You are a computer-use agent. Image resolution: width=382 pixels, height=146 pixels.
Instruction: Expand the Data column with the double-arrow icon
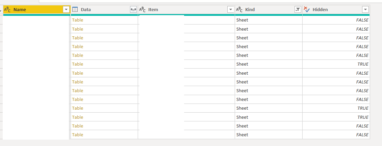[133, 10]
